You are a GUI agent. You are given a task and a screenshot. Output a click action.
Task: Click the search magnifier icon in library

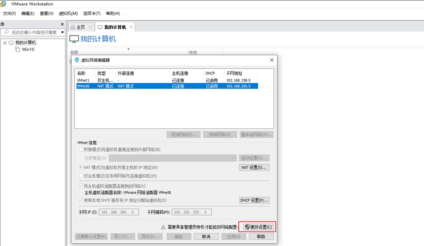7,32
